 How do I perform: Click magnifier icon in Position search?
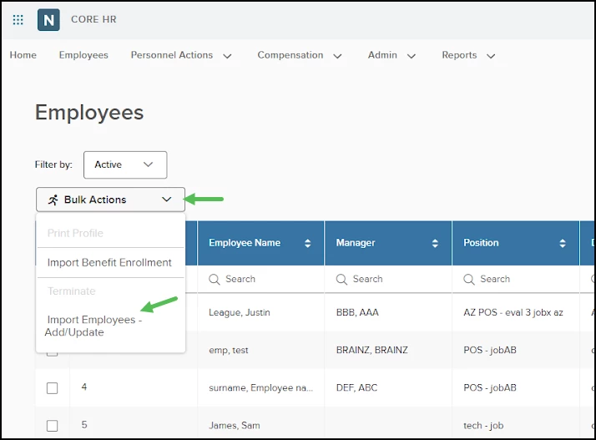469,280
